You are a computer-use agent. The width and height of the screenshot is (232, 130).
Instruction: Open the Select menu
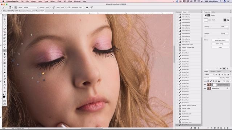53,1
